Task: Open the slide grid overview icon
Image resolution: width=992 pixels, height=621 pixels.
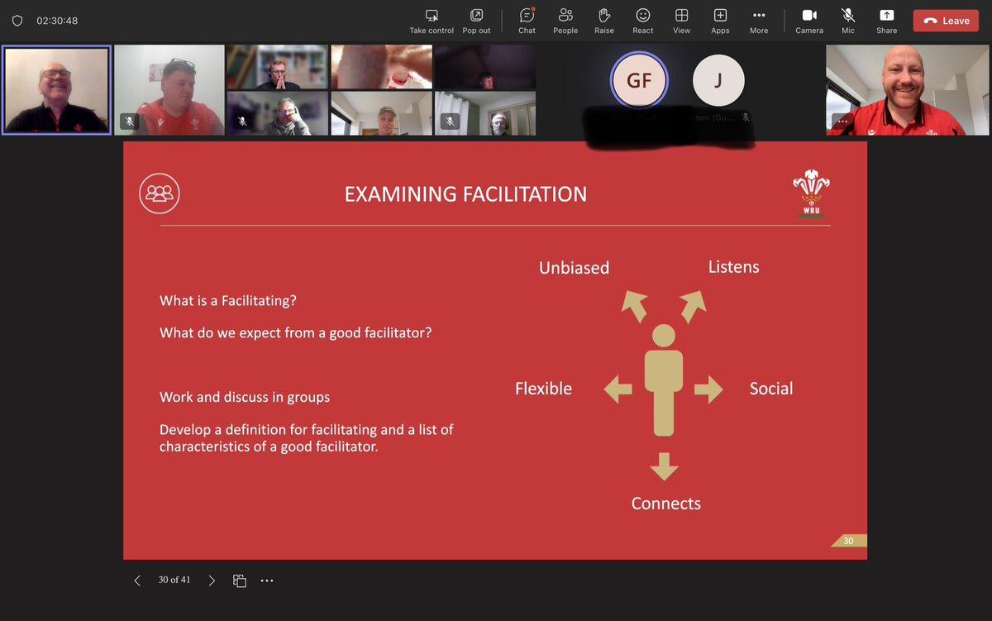Action: pos(240,580)
